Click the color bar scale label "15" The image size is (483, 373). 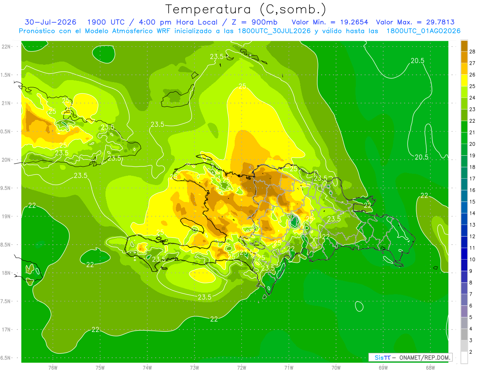click(473, 202)
